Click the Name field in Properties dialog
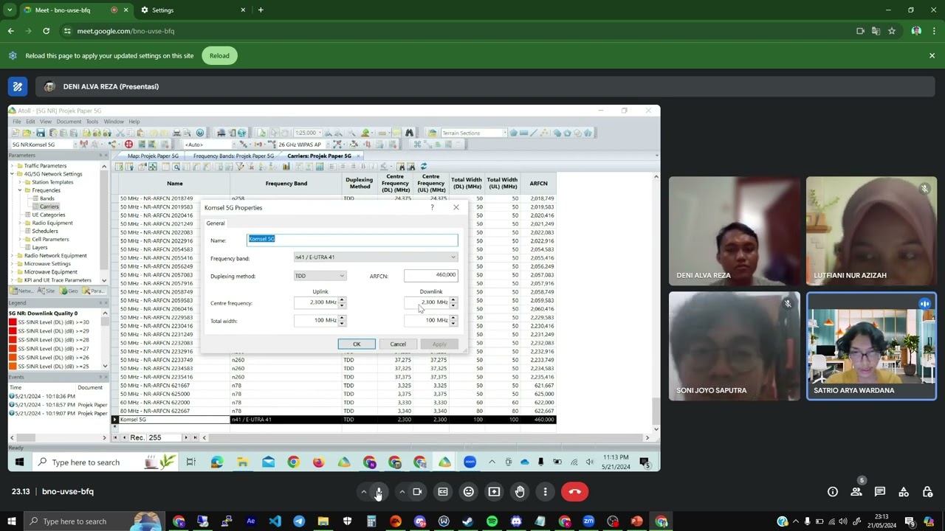Image resolution: width=945 pixels, height=531 pixels. pyautogui.click(x=352, y=240)
